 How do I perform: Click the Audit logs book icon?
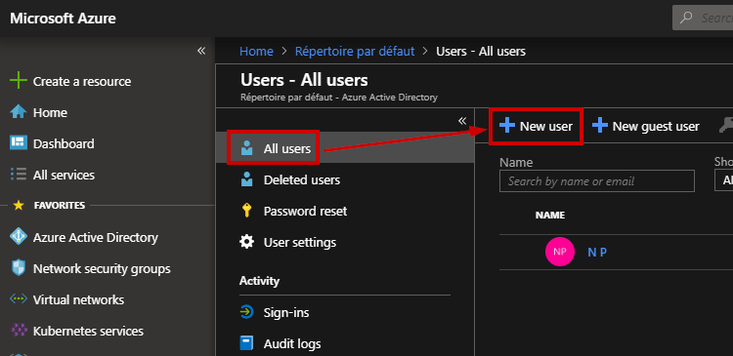(x=246, y=344)
